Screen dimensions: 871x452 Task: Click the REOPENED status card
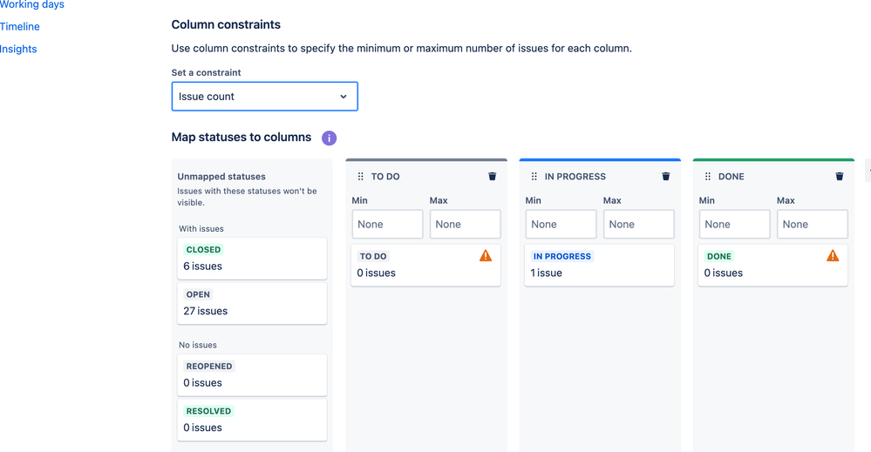click(252, 374)
